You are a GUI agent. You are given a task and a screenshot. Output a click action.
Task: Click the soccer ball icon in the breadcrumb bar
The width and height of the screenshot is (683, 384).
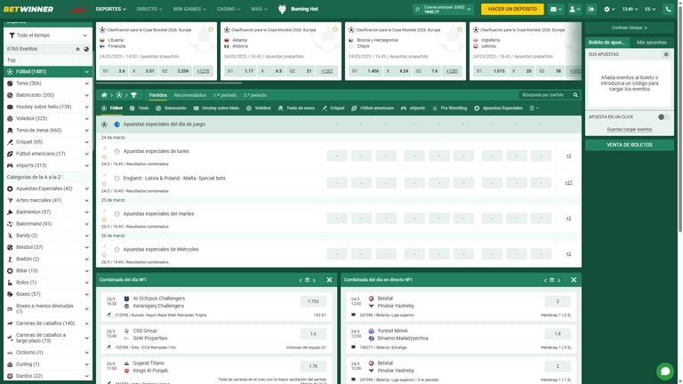click(x=119, y=95)
